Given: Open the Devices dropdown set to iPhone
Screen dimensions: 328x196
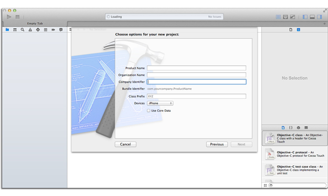Looking at the screenshot, I should [x=160, y=103].
